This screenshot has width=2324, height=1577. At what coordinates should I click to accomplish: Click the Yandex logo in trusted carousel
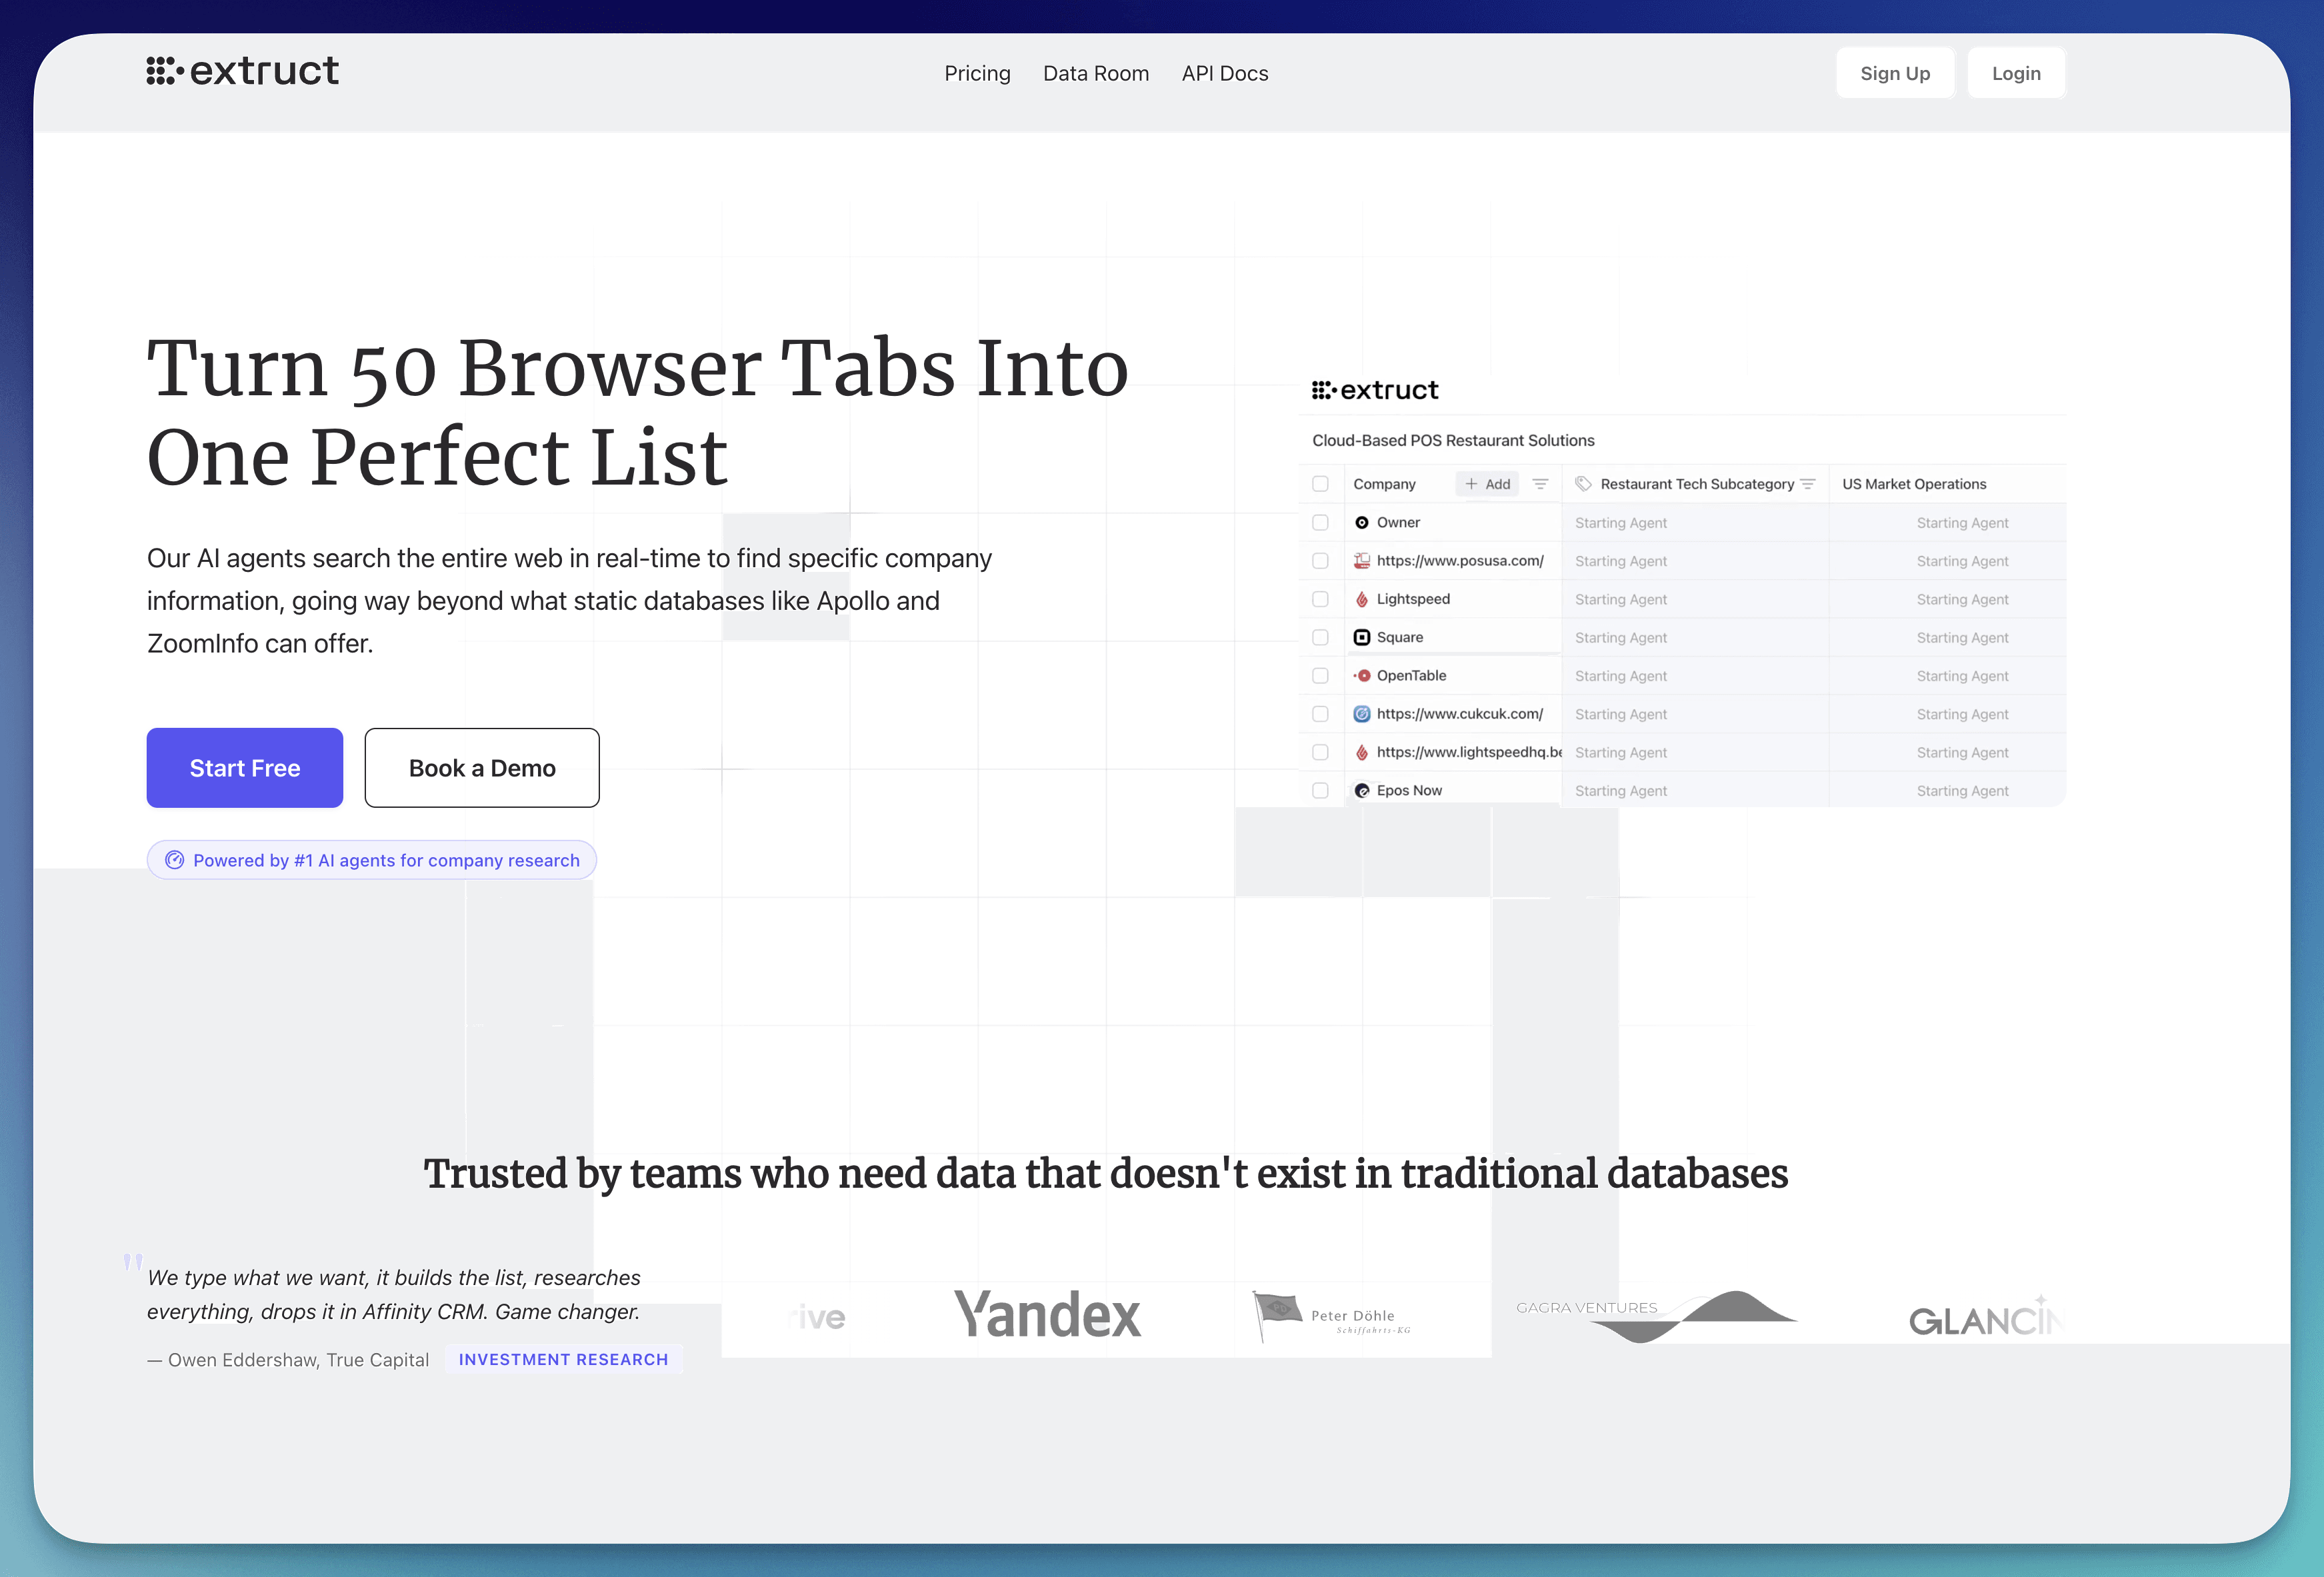(x=1046, y=1315)
